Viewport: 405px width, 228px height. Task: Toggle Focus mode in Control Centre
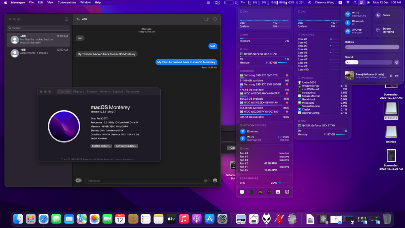click(378, 15)
